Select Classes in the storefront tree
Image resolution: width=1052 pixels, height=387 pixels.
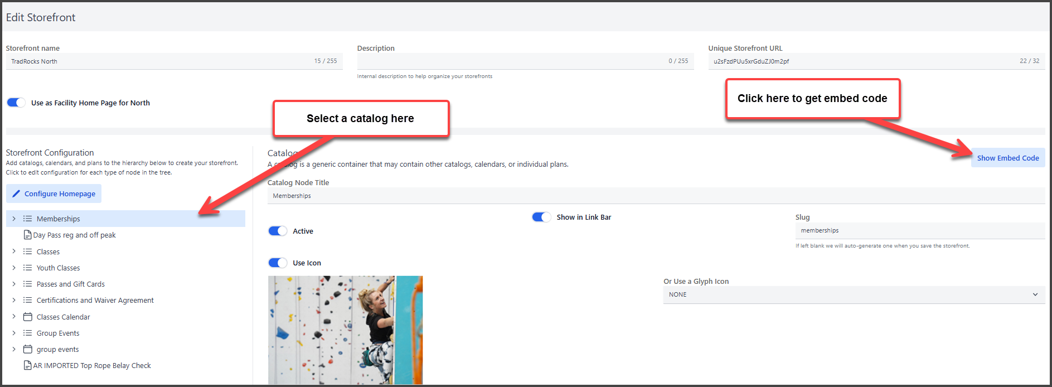coord(48,251)
